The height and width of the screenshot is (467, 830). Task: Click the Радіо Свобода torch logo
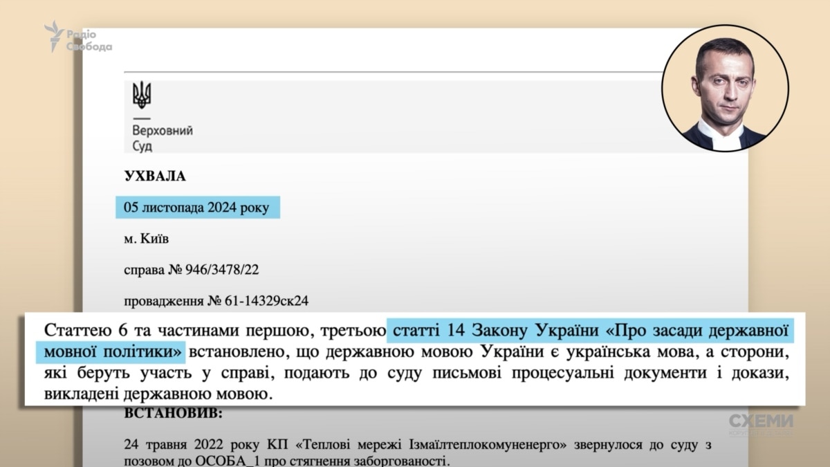pos(54,36)
